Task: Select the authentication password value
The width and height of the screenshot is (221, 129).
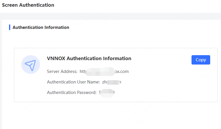Action: point(107,93)
